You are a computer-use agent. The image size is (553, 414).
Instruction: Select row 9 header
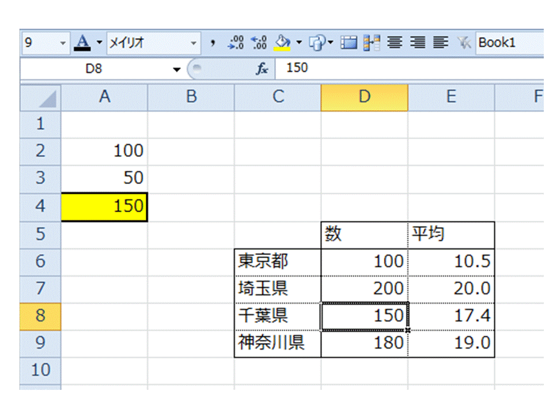coord(40,344)
